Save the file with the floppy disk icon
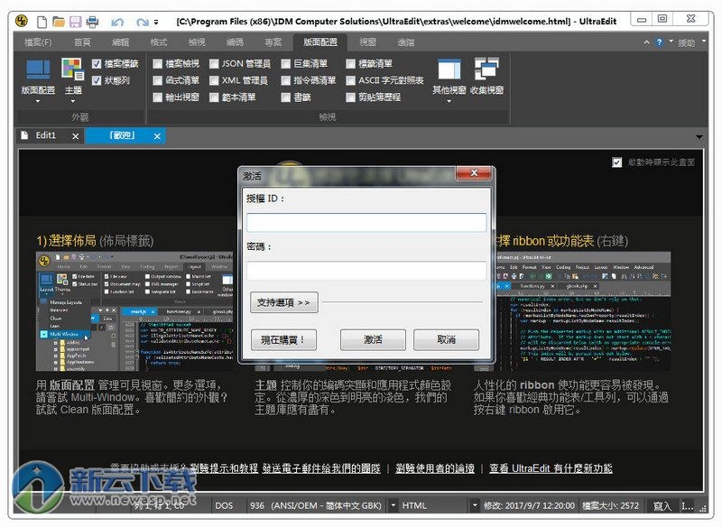The image size is (722, 527). pyautogui.click(x=76, y=22)
